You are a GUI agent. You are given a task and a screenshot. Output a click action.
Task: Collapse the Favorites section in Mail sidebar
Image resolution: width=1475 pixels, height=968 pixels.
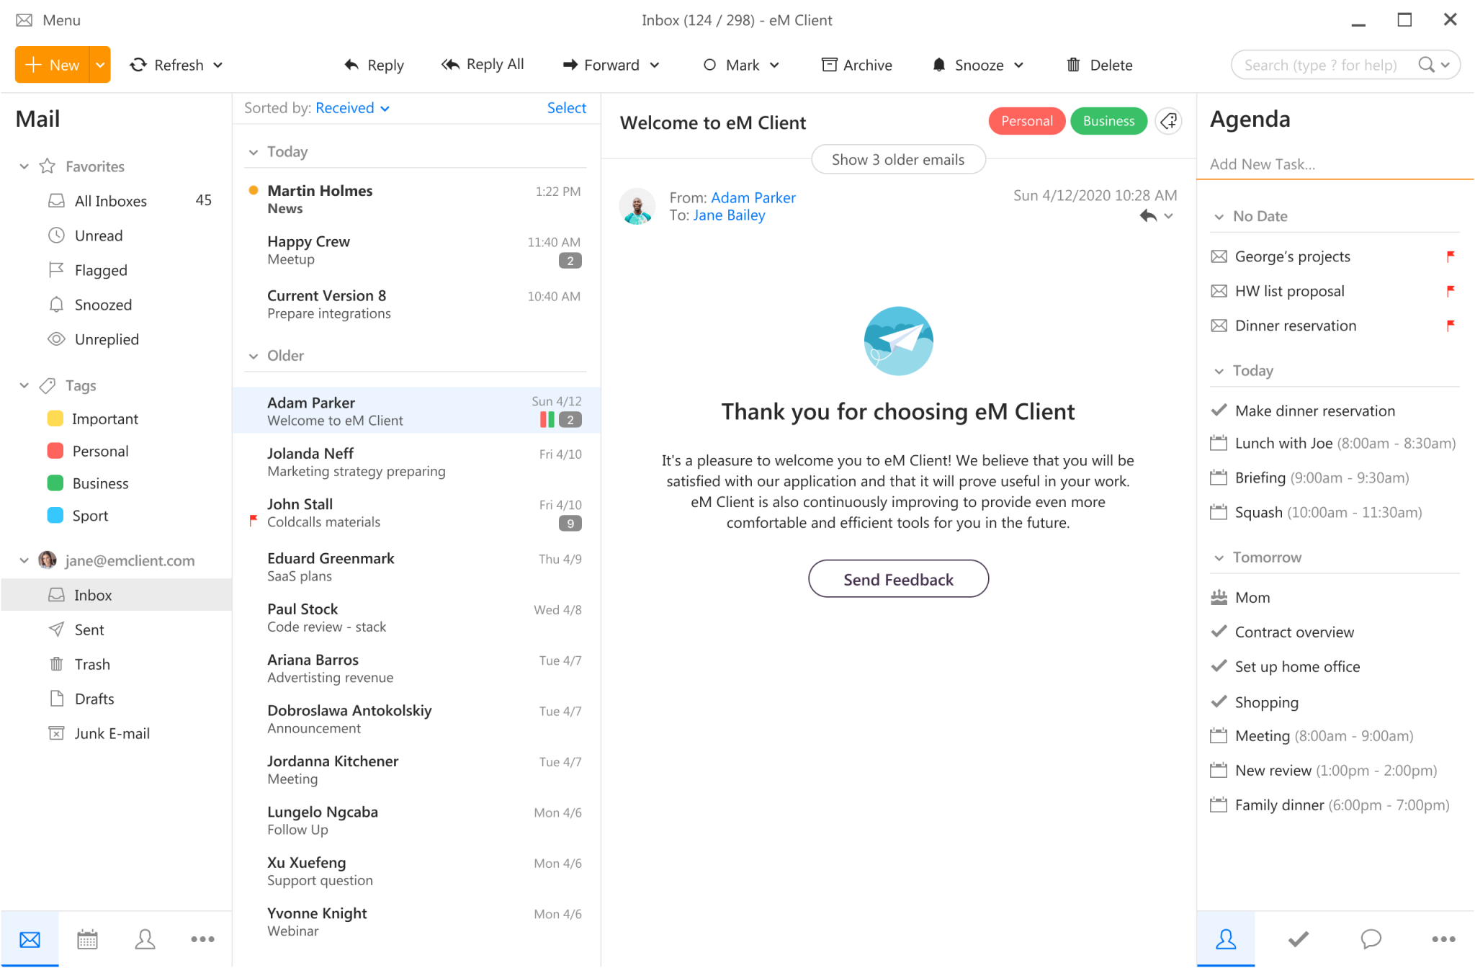(24, 166)
